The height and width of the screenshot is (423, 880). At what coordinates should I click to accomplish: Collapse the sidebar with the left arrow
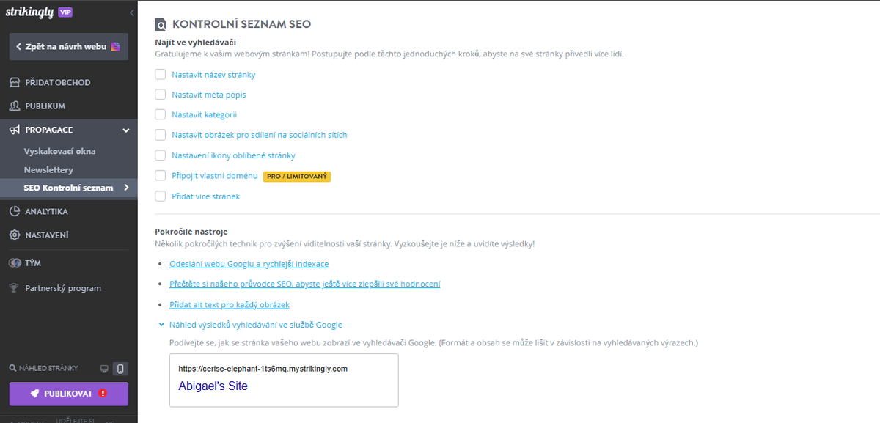(x=132, y=12)
